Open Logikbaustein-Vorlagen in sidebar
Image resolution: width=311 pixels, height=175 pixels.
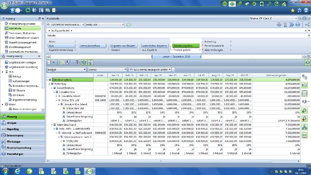pos(22,63)
